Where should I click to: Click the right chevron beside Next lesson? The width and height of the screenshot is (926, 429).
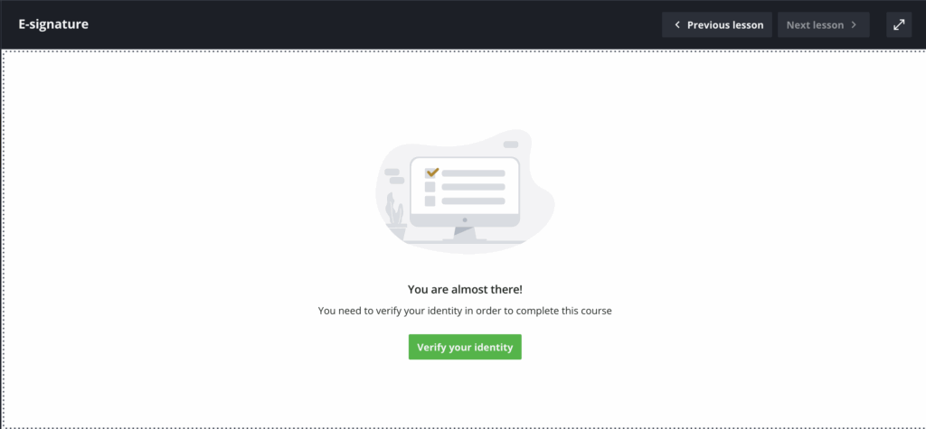click(854, 24)
